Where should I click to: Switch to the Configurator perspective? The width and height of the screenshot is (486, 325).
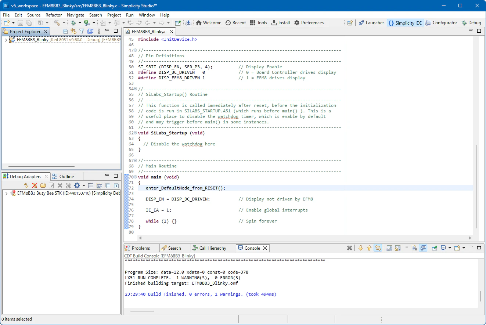click(442, 23)
